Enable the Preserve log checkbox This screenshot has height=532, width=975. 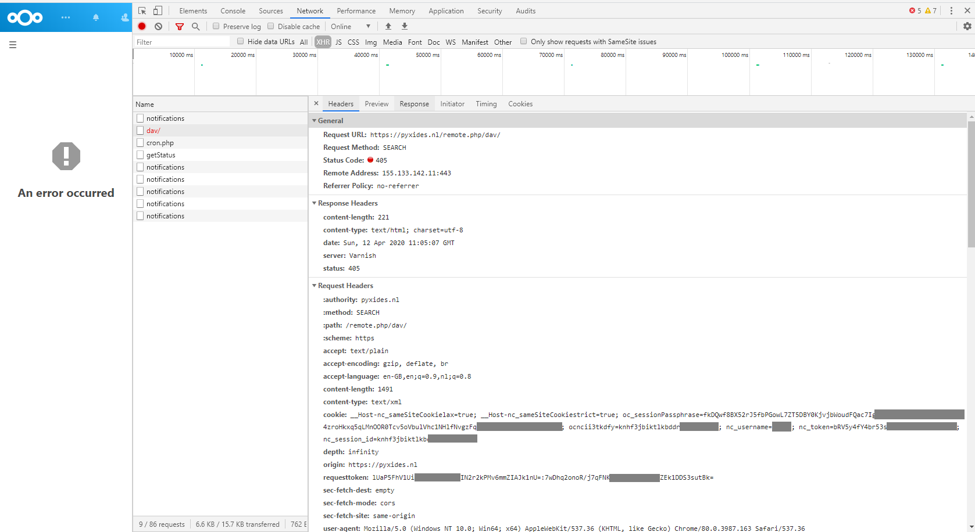pos(216,26)
